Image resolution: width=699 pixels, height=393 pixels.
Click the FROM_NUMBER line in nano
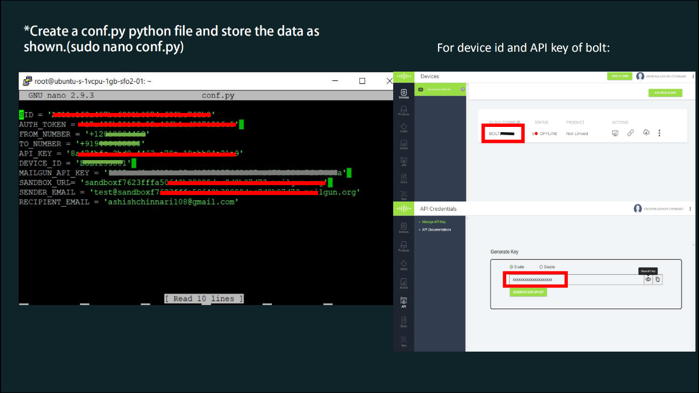(84, 133)
